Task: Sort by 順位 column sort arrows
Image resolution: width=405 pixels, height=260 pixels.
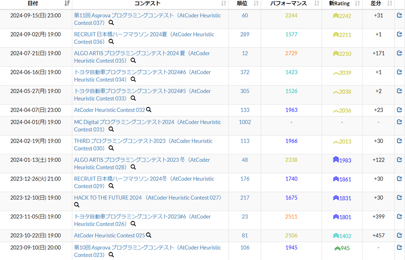Action: [256, 3]
